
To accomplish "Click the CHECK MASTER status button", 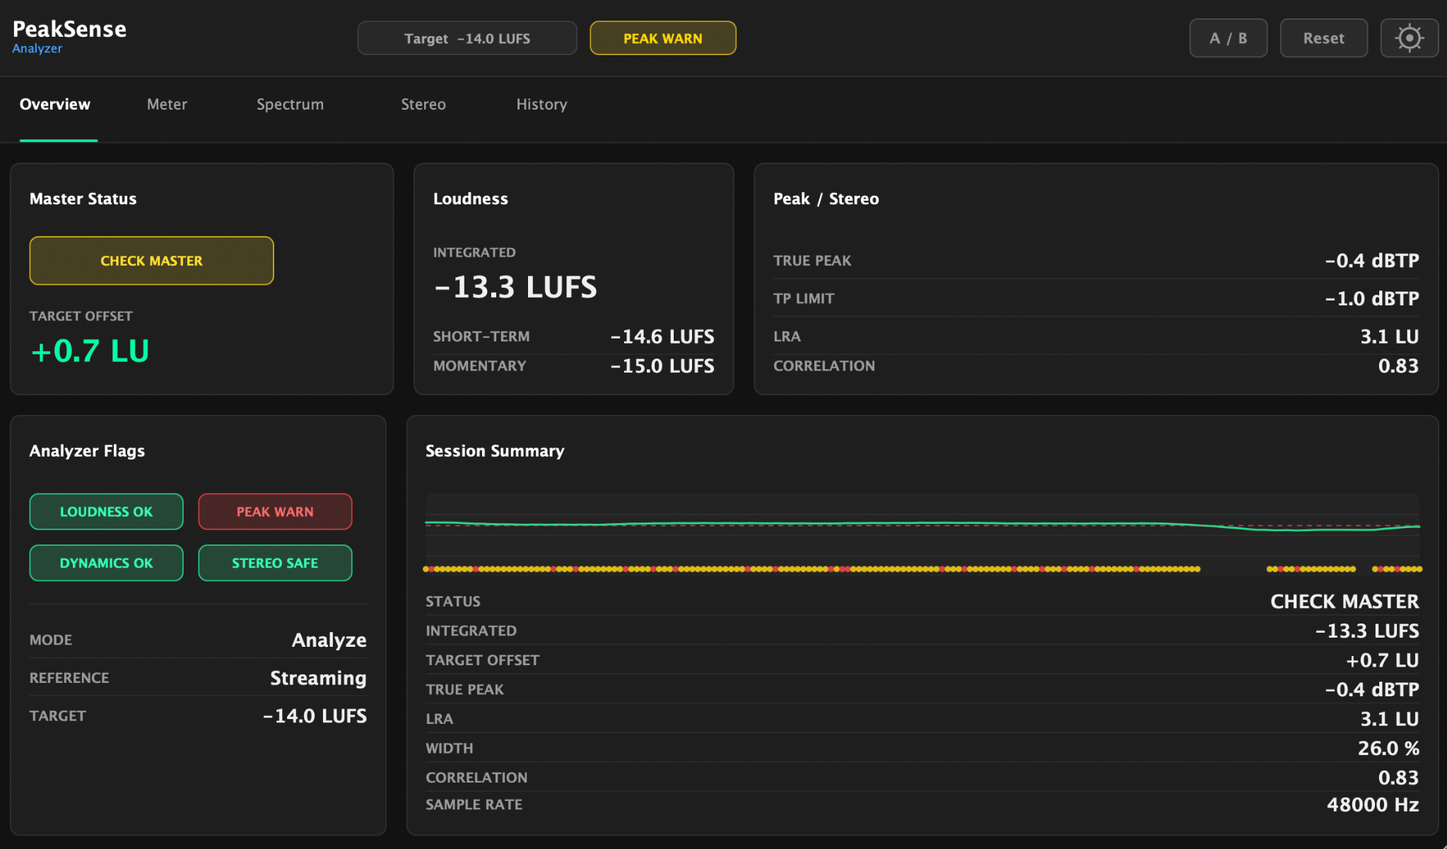I will tap(151, 261).
